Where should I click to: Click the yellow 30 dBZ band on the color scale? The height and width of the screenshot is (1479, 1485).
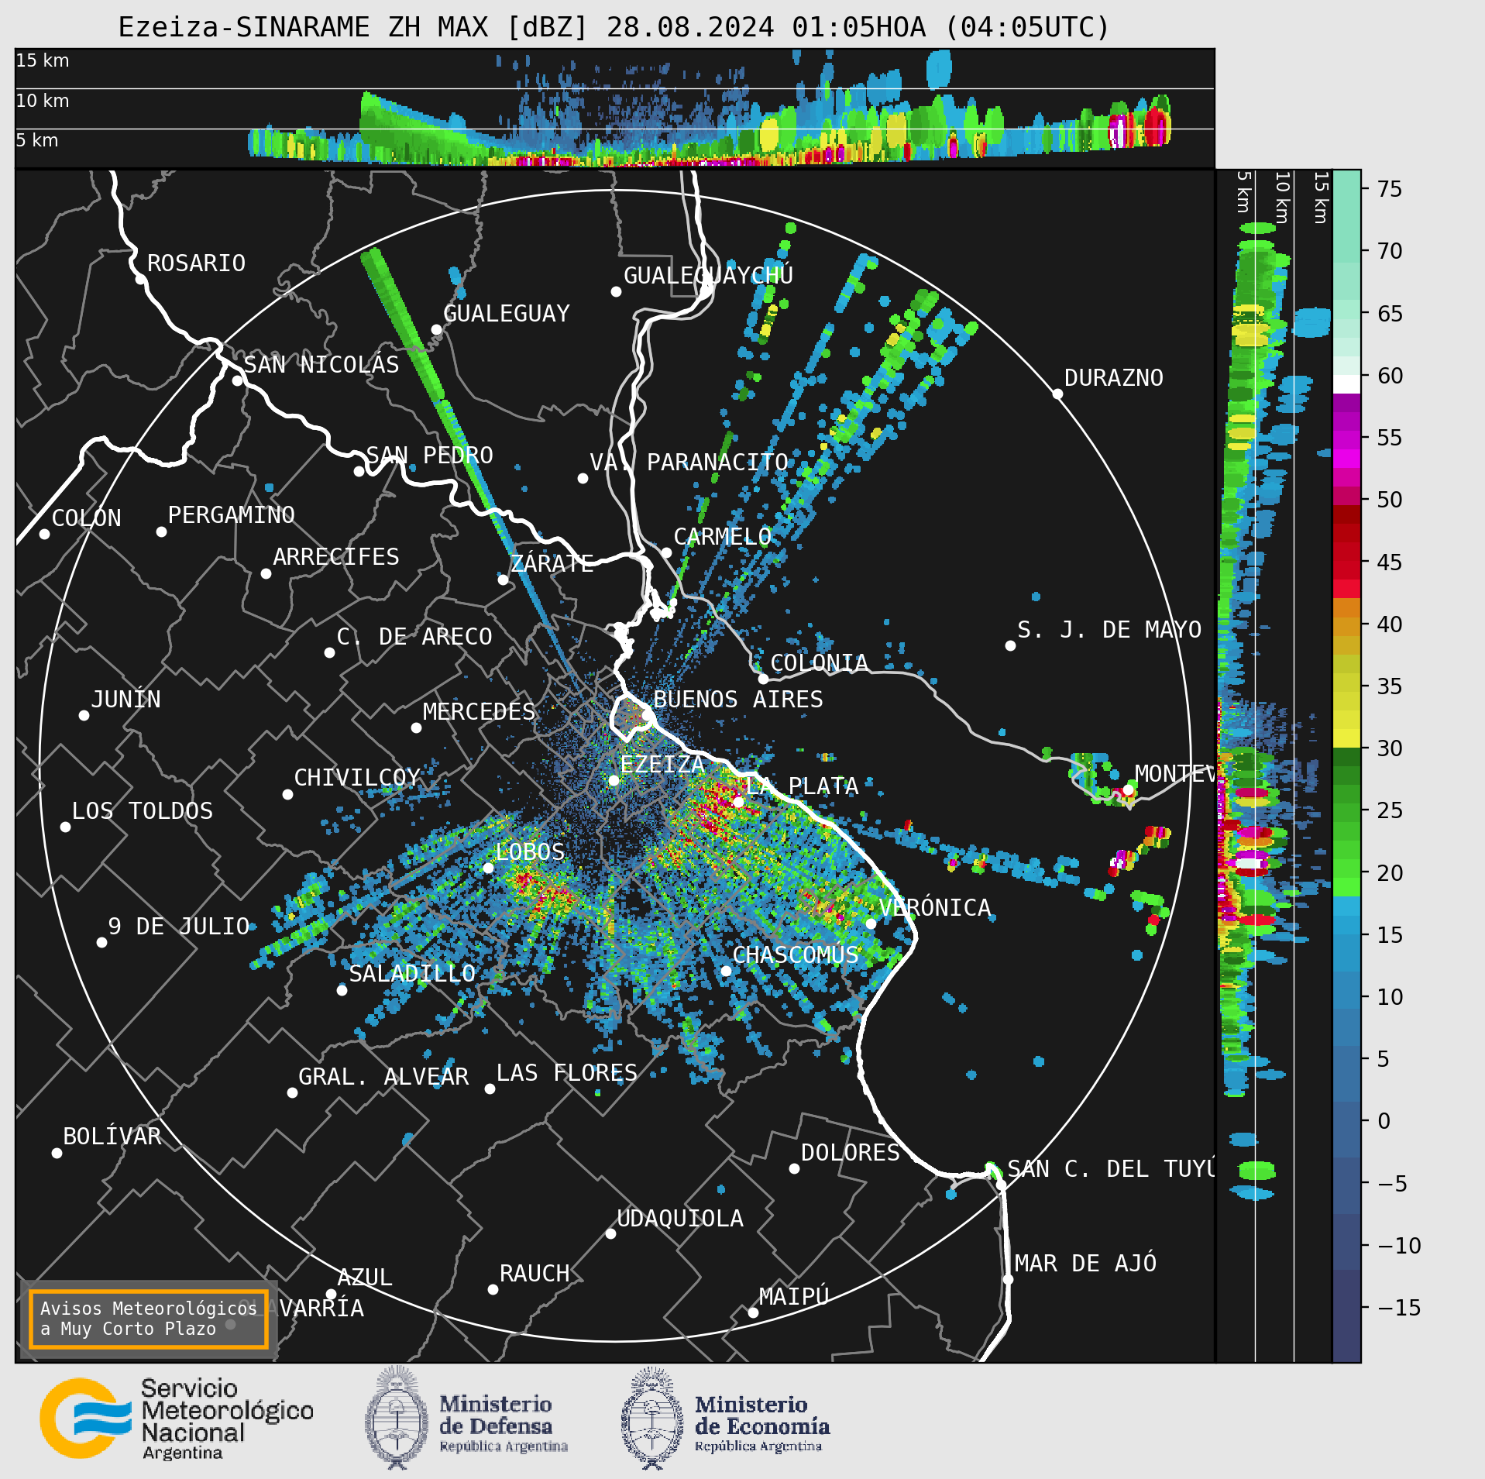1346,738
